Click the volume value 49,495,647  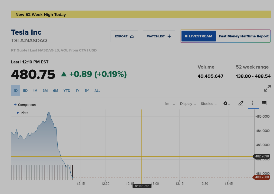tap(210, 76)
